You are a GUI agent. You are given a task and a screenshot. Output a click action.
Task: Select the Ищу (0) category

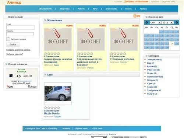point(151,63)
